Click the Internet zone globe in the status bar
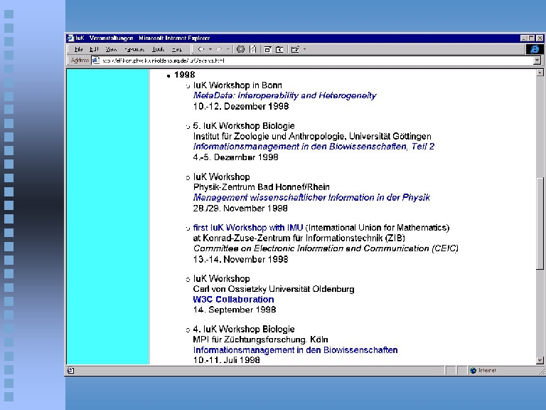The width and height of the screenshot is (546, 410). 473,370
